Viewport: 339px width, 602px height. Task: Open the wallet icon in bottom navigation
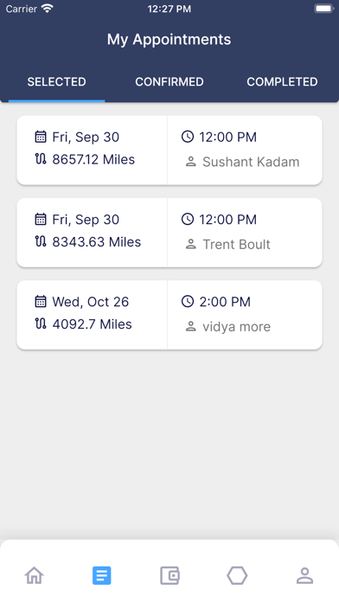point(169,575)
